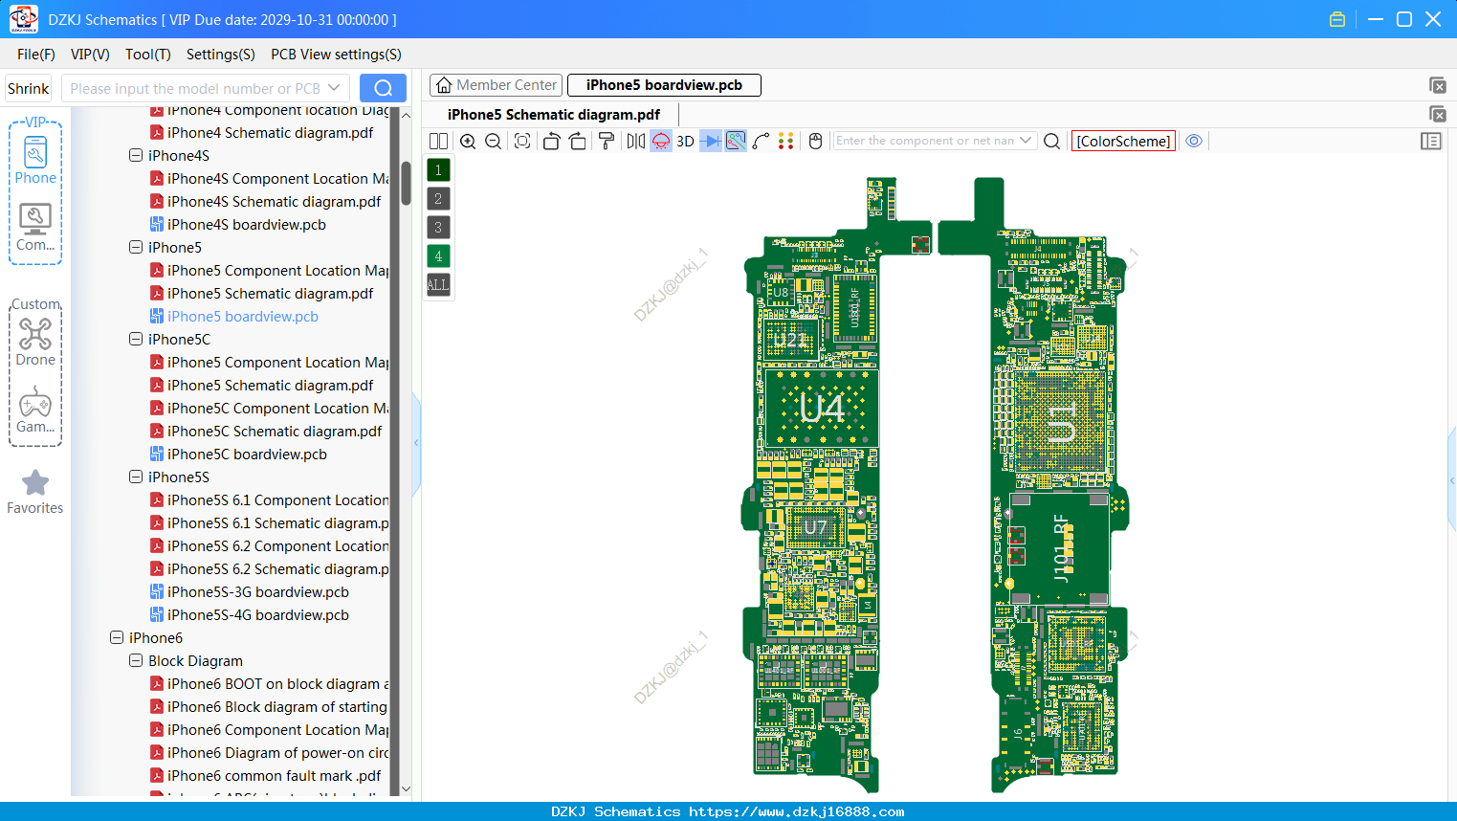Image resolution: width=1457 pixels, height=821 pixels.
Task: Collapse the Block Diagram tree node
Action: point(136,660)
